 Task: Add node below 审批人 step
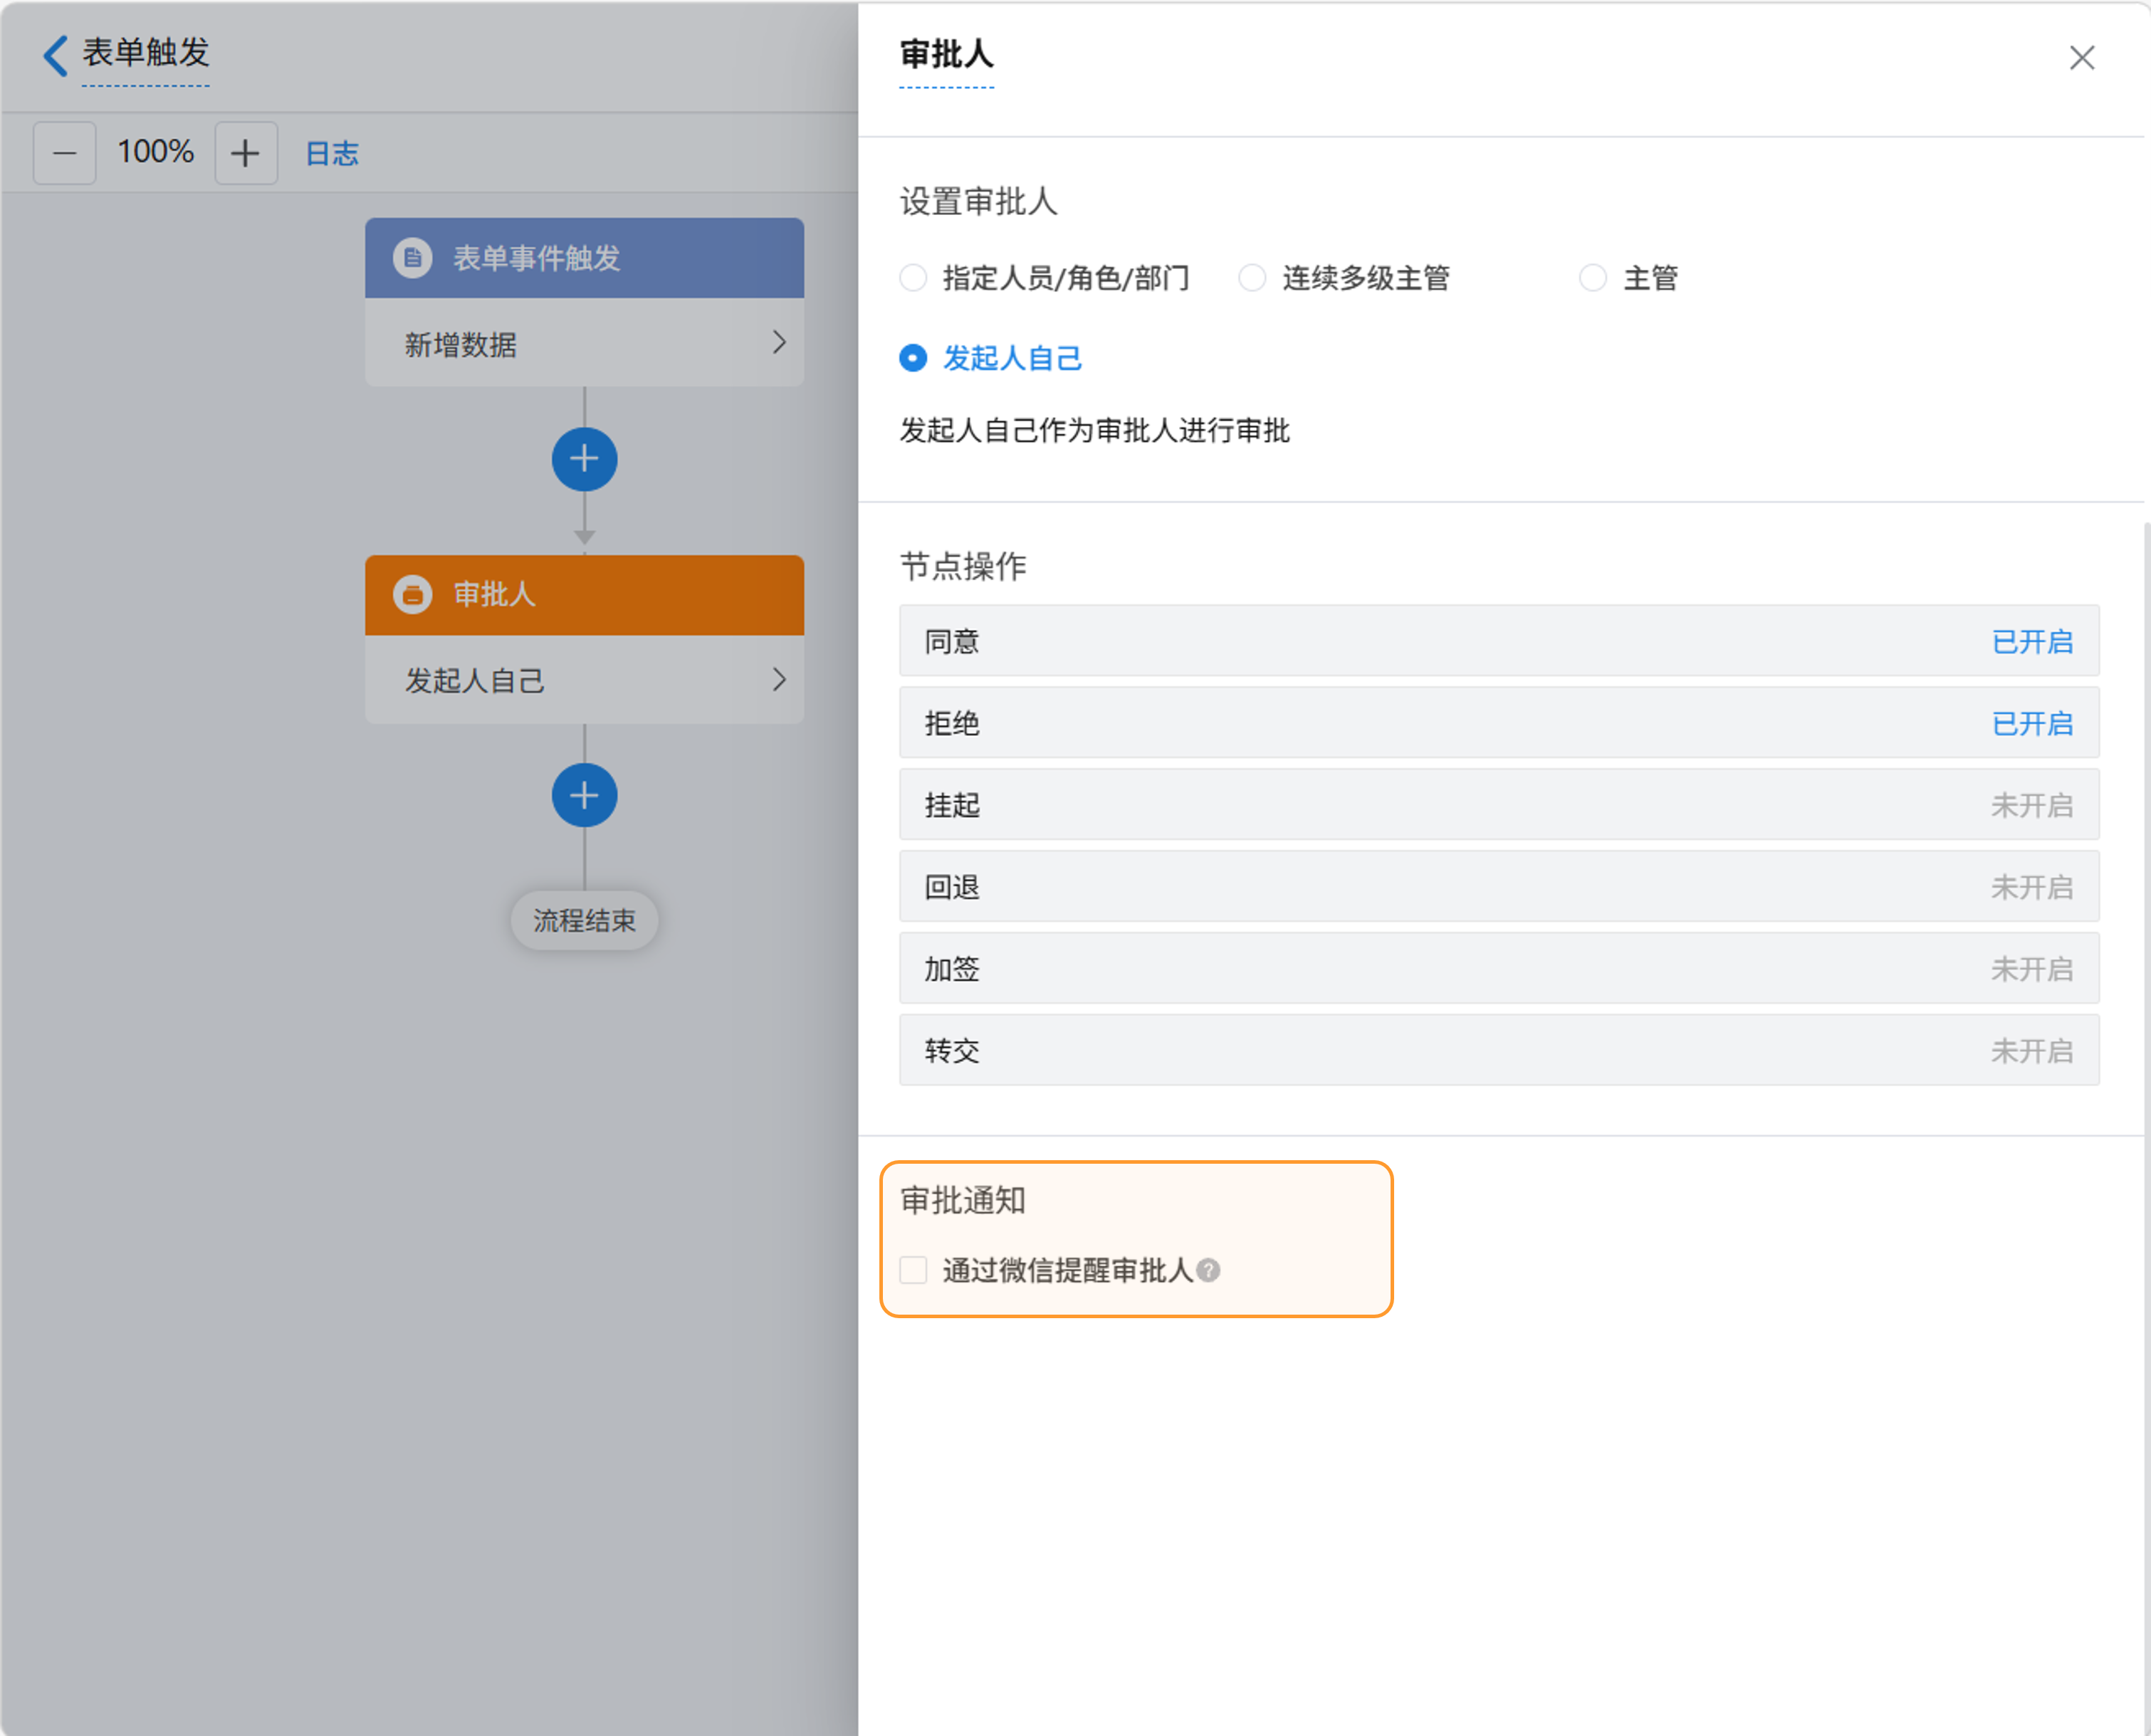[585, 796]
